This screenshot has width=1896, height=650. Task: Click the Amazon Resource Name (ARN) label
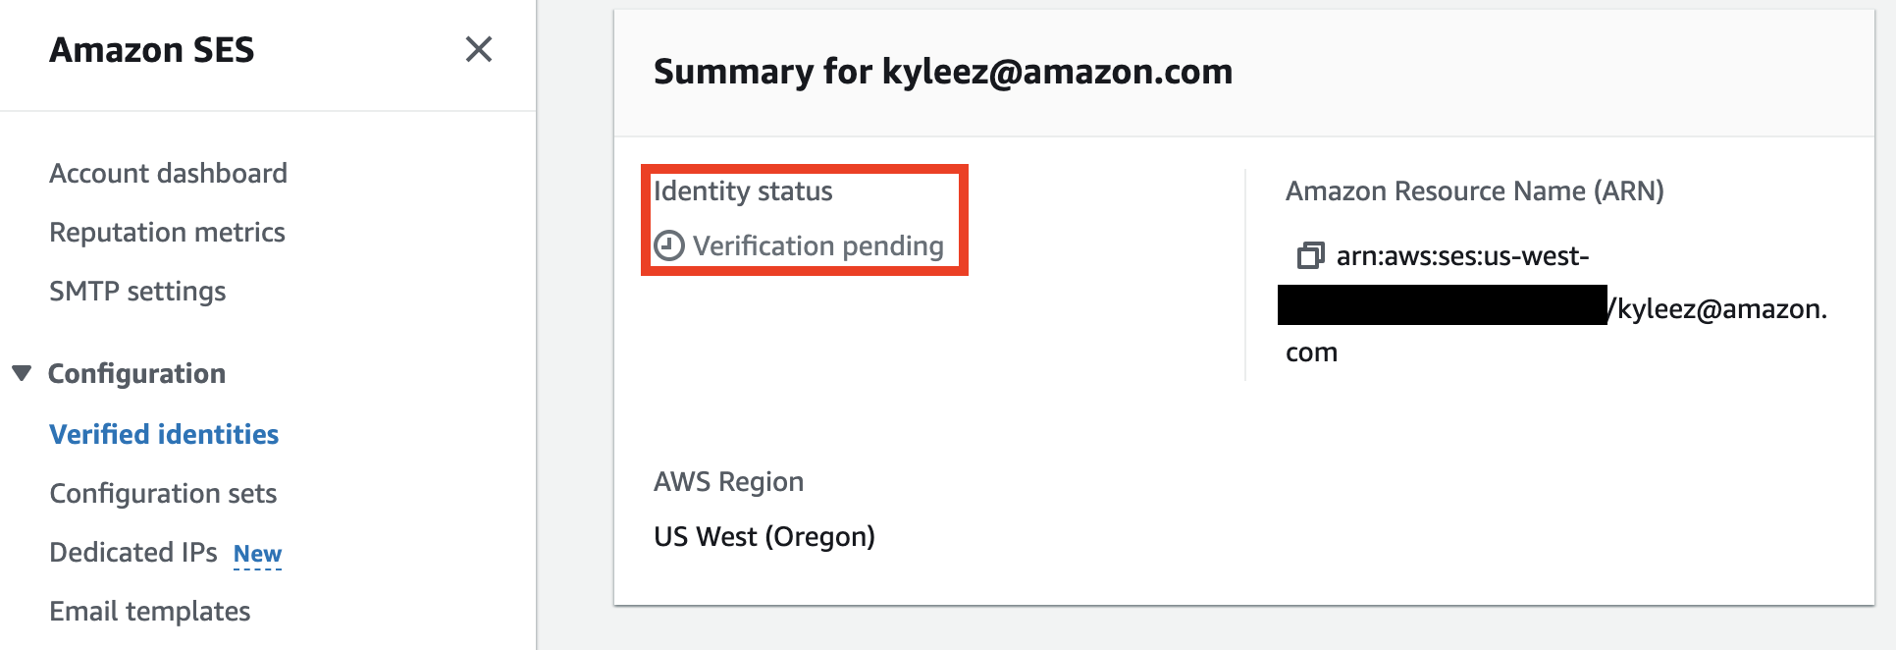coord(1474,190)
